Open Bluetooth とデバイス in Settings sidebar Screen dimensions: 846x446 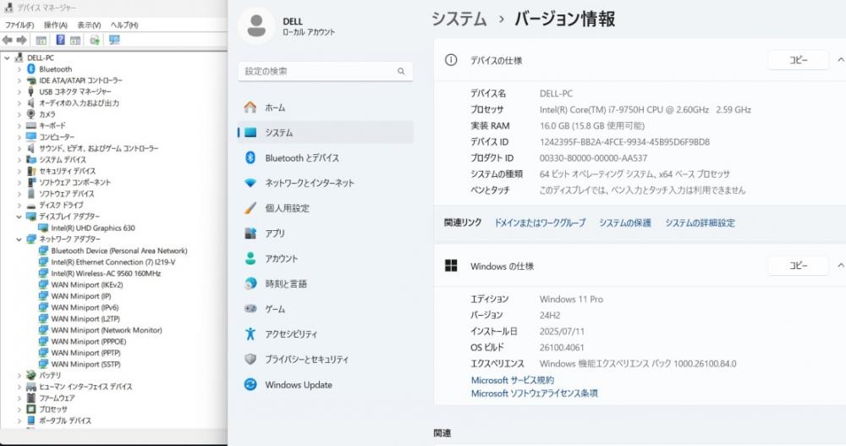click(326, 157)
